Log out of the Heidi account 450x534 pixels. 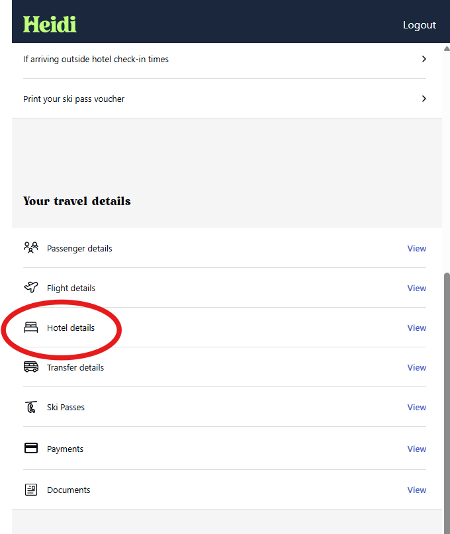coord(420,25)
